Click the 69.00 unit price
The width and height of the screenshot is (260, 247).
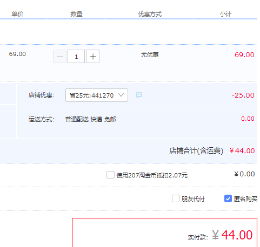tap(17, 54)
